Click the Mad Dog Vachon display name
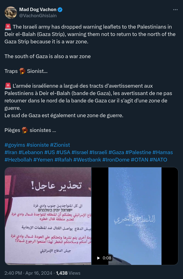The height and width of the screenshot is (279, 183). (x=38, y=10)
